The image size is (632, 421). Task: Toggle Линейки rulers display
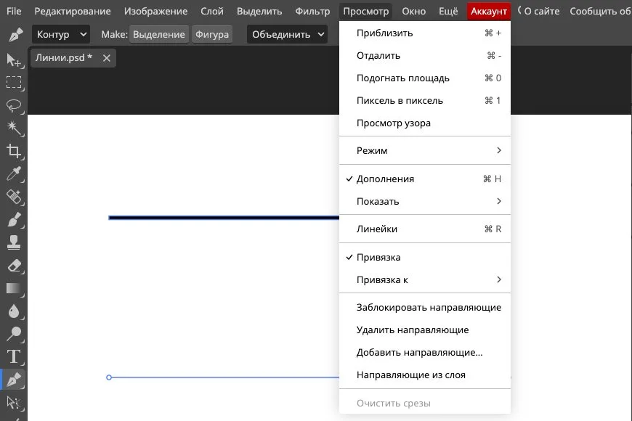click(x=425, y=229)
